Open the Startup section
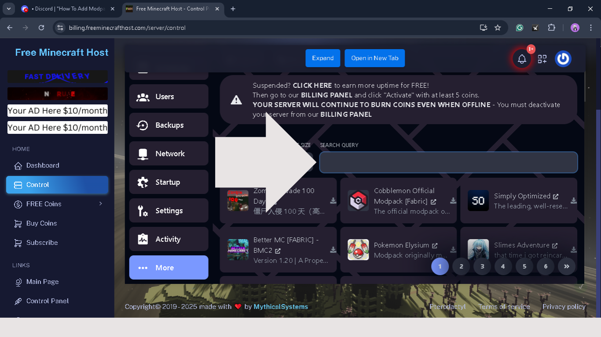The height and width of the screenshot is (337, 601). click(169, 182)
